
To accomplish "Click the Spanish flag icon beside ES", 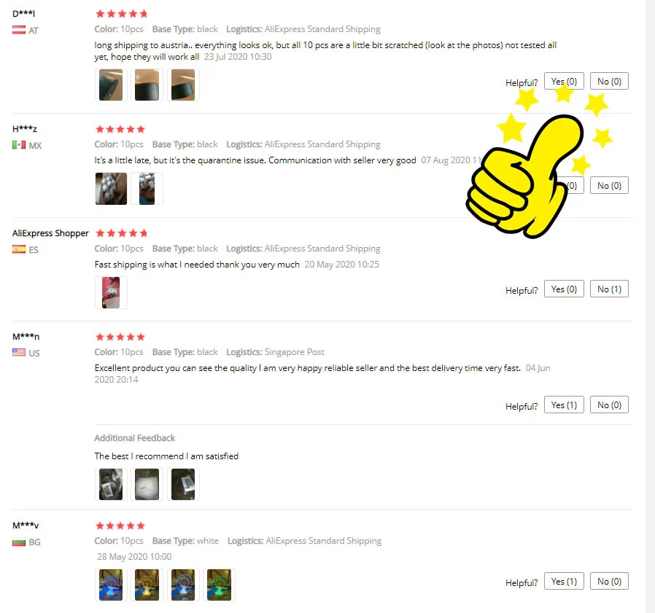I will click(x=19, y=249).
